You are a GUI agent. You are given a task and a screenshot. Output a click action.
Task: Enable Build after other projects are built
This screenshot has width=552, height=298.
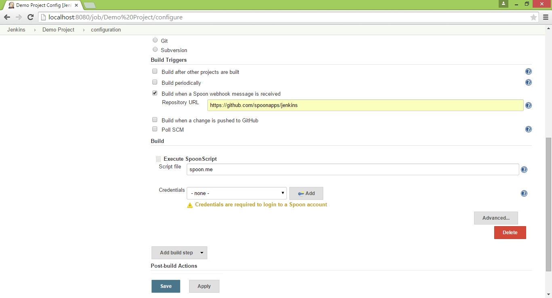pos(155,71)
